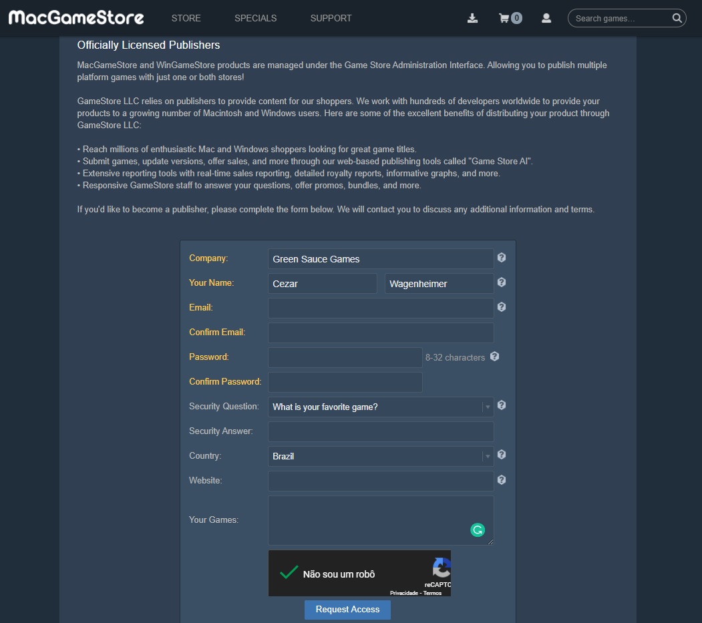The width and height of the screenshot is (702, 623).
Task: Click the Grammarly icon in Your Games box
Action: [478, 530]
